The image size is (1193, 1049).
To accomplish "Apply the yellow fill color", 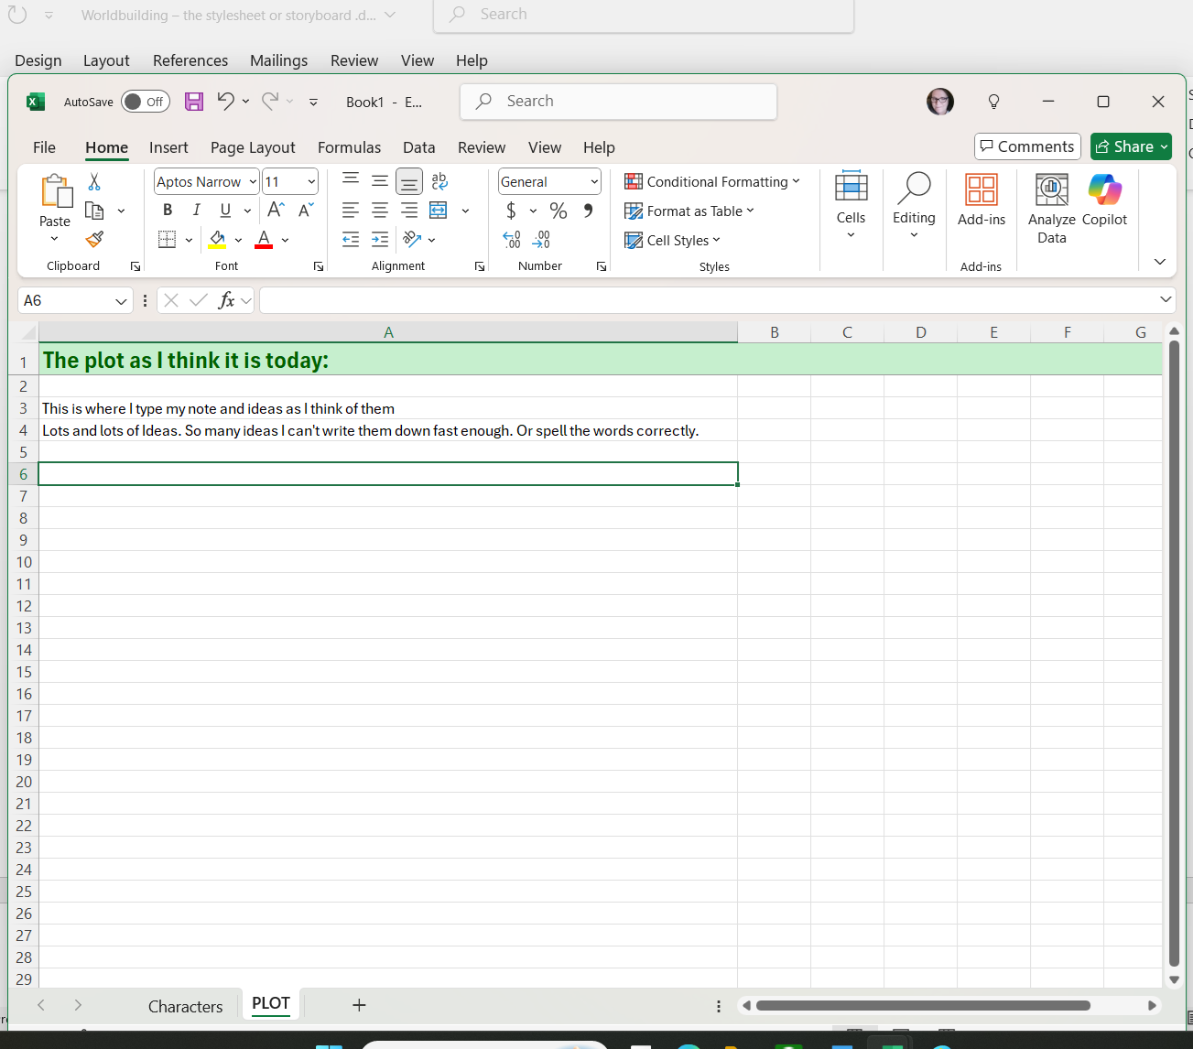I will pos(217,240).
